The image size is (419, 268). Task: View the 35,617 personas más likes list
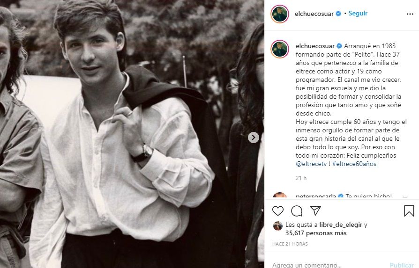pos(316,233)
